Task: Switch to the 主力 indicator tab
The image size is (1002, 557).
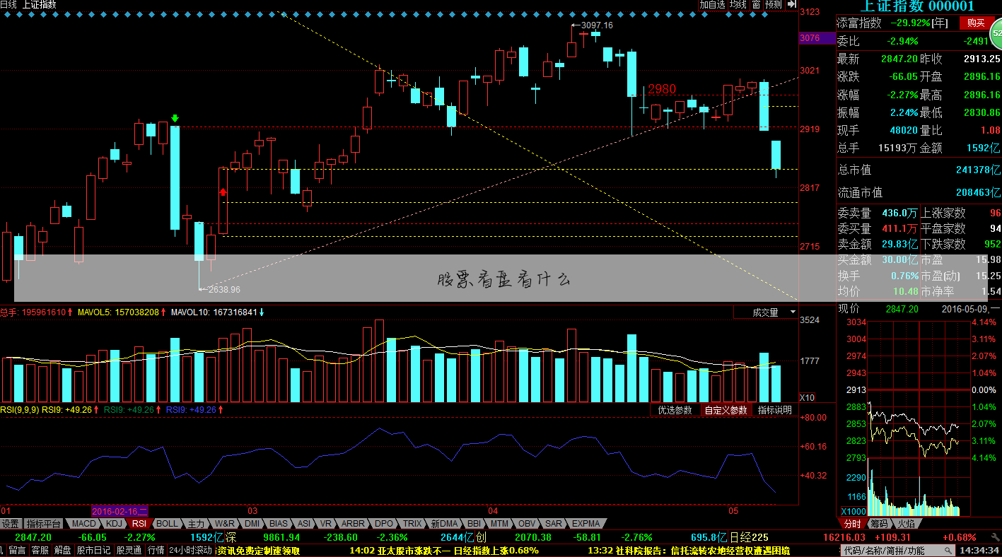Action: click(x=196, y=524)
